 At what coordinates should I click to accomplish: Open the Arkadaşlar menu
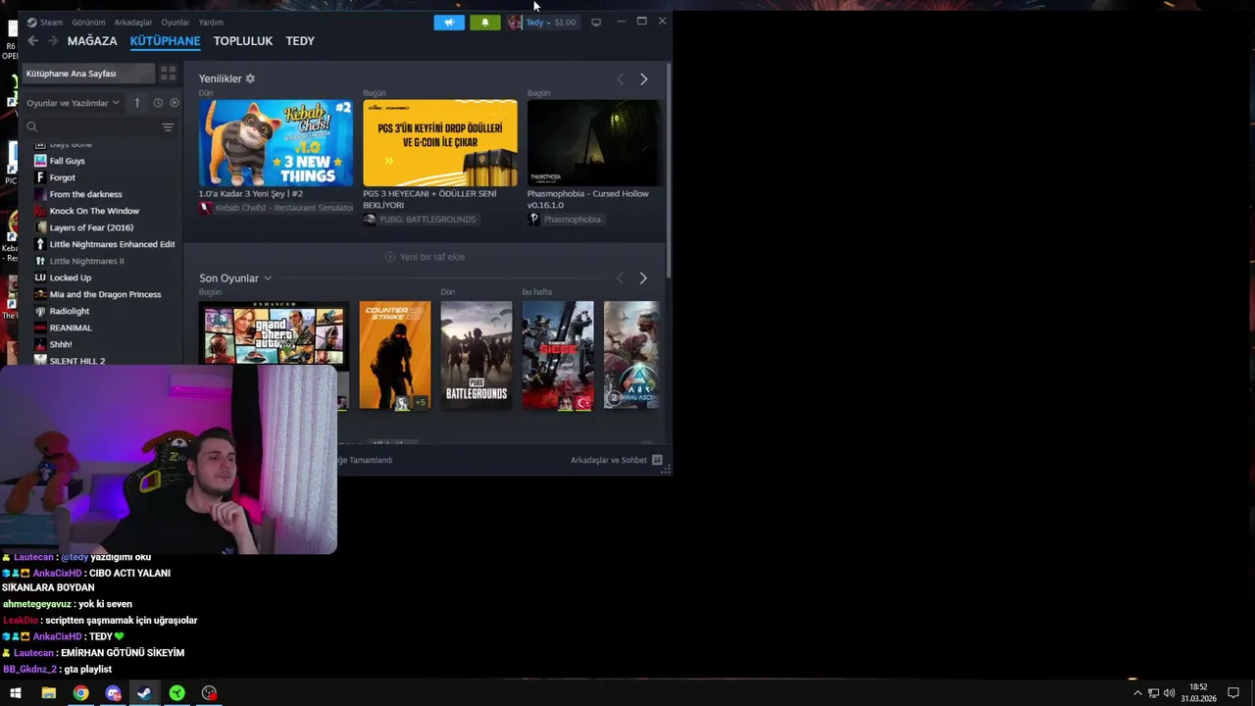coord(133,22)
